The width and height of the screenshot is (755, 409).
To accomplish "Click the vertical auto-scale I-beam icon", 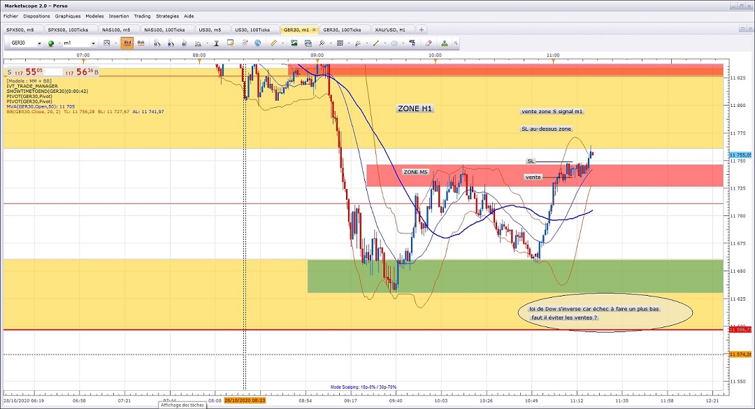I will pos(217,43).
